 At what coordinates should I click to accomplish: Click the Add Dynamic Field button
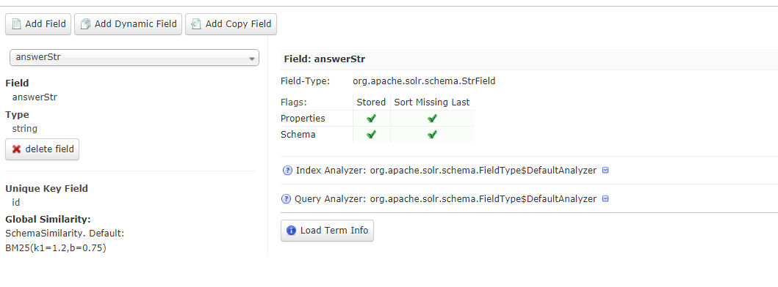tap(128, 23)
